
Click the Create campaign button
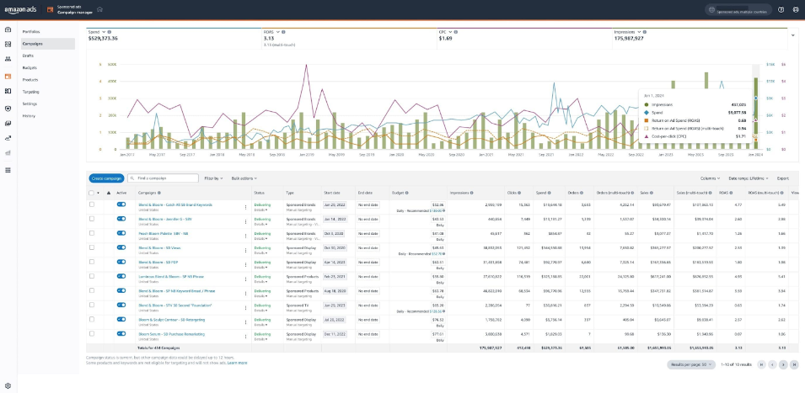pyautogui.click(x=106, y=178)
